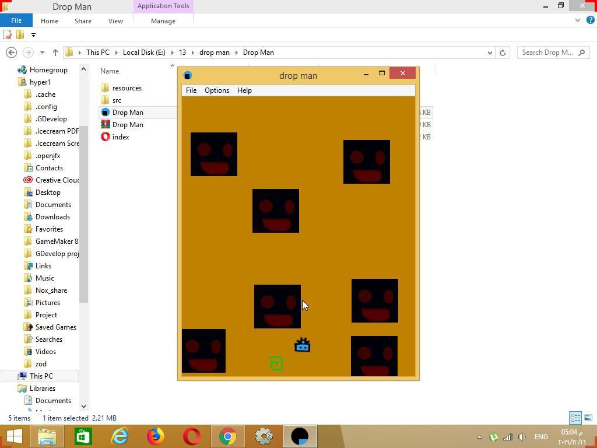Go forward with the Forward arrow
This screenshot has height=448, width=597.
click(x=28, y=52)
